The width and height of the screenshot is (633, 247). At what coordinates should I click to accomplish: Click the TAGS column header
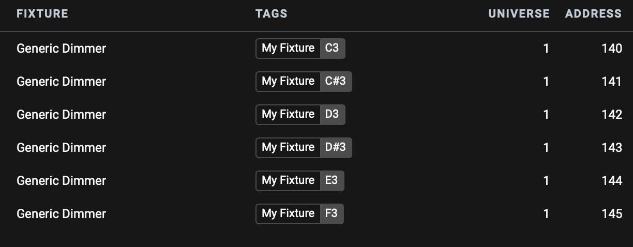pyautogui.click(x=271, y=14)
